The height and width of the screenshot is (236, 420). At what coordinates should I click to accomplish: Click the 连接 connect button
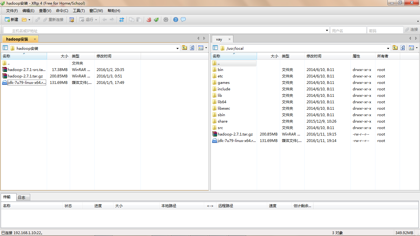click(411, 29)
